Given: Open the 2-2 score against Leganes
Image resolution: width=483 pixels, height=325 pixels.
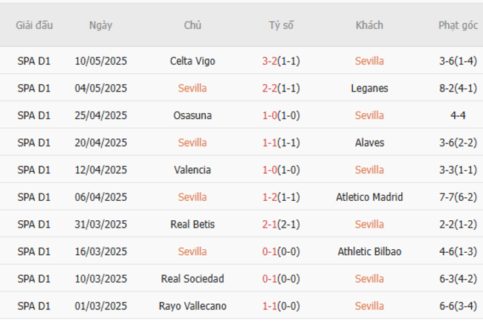Looking at the screenshot, I should click(x=270, y=89).
